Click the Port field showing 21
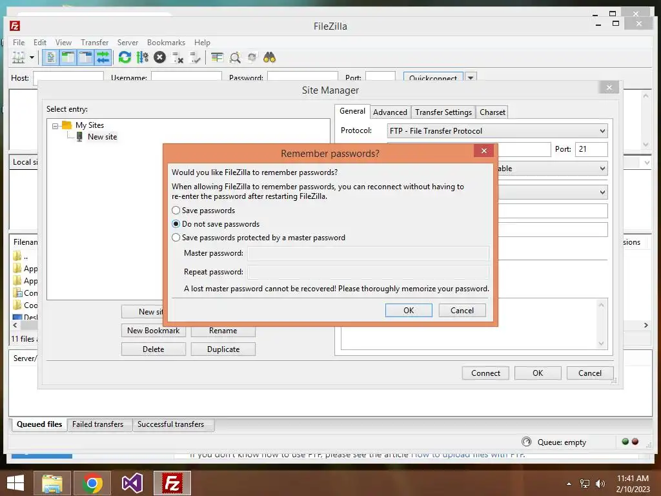Viewport: 661px width, 496px height. pyautogui.click(x=591, y=149)
